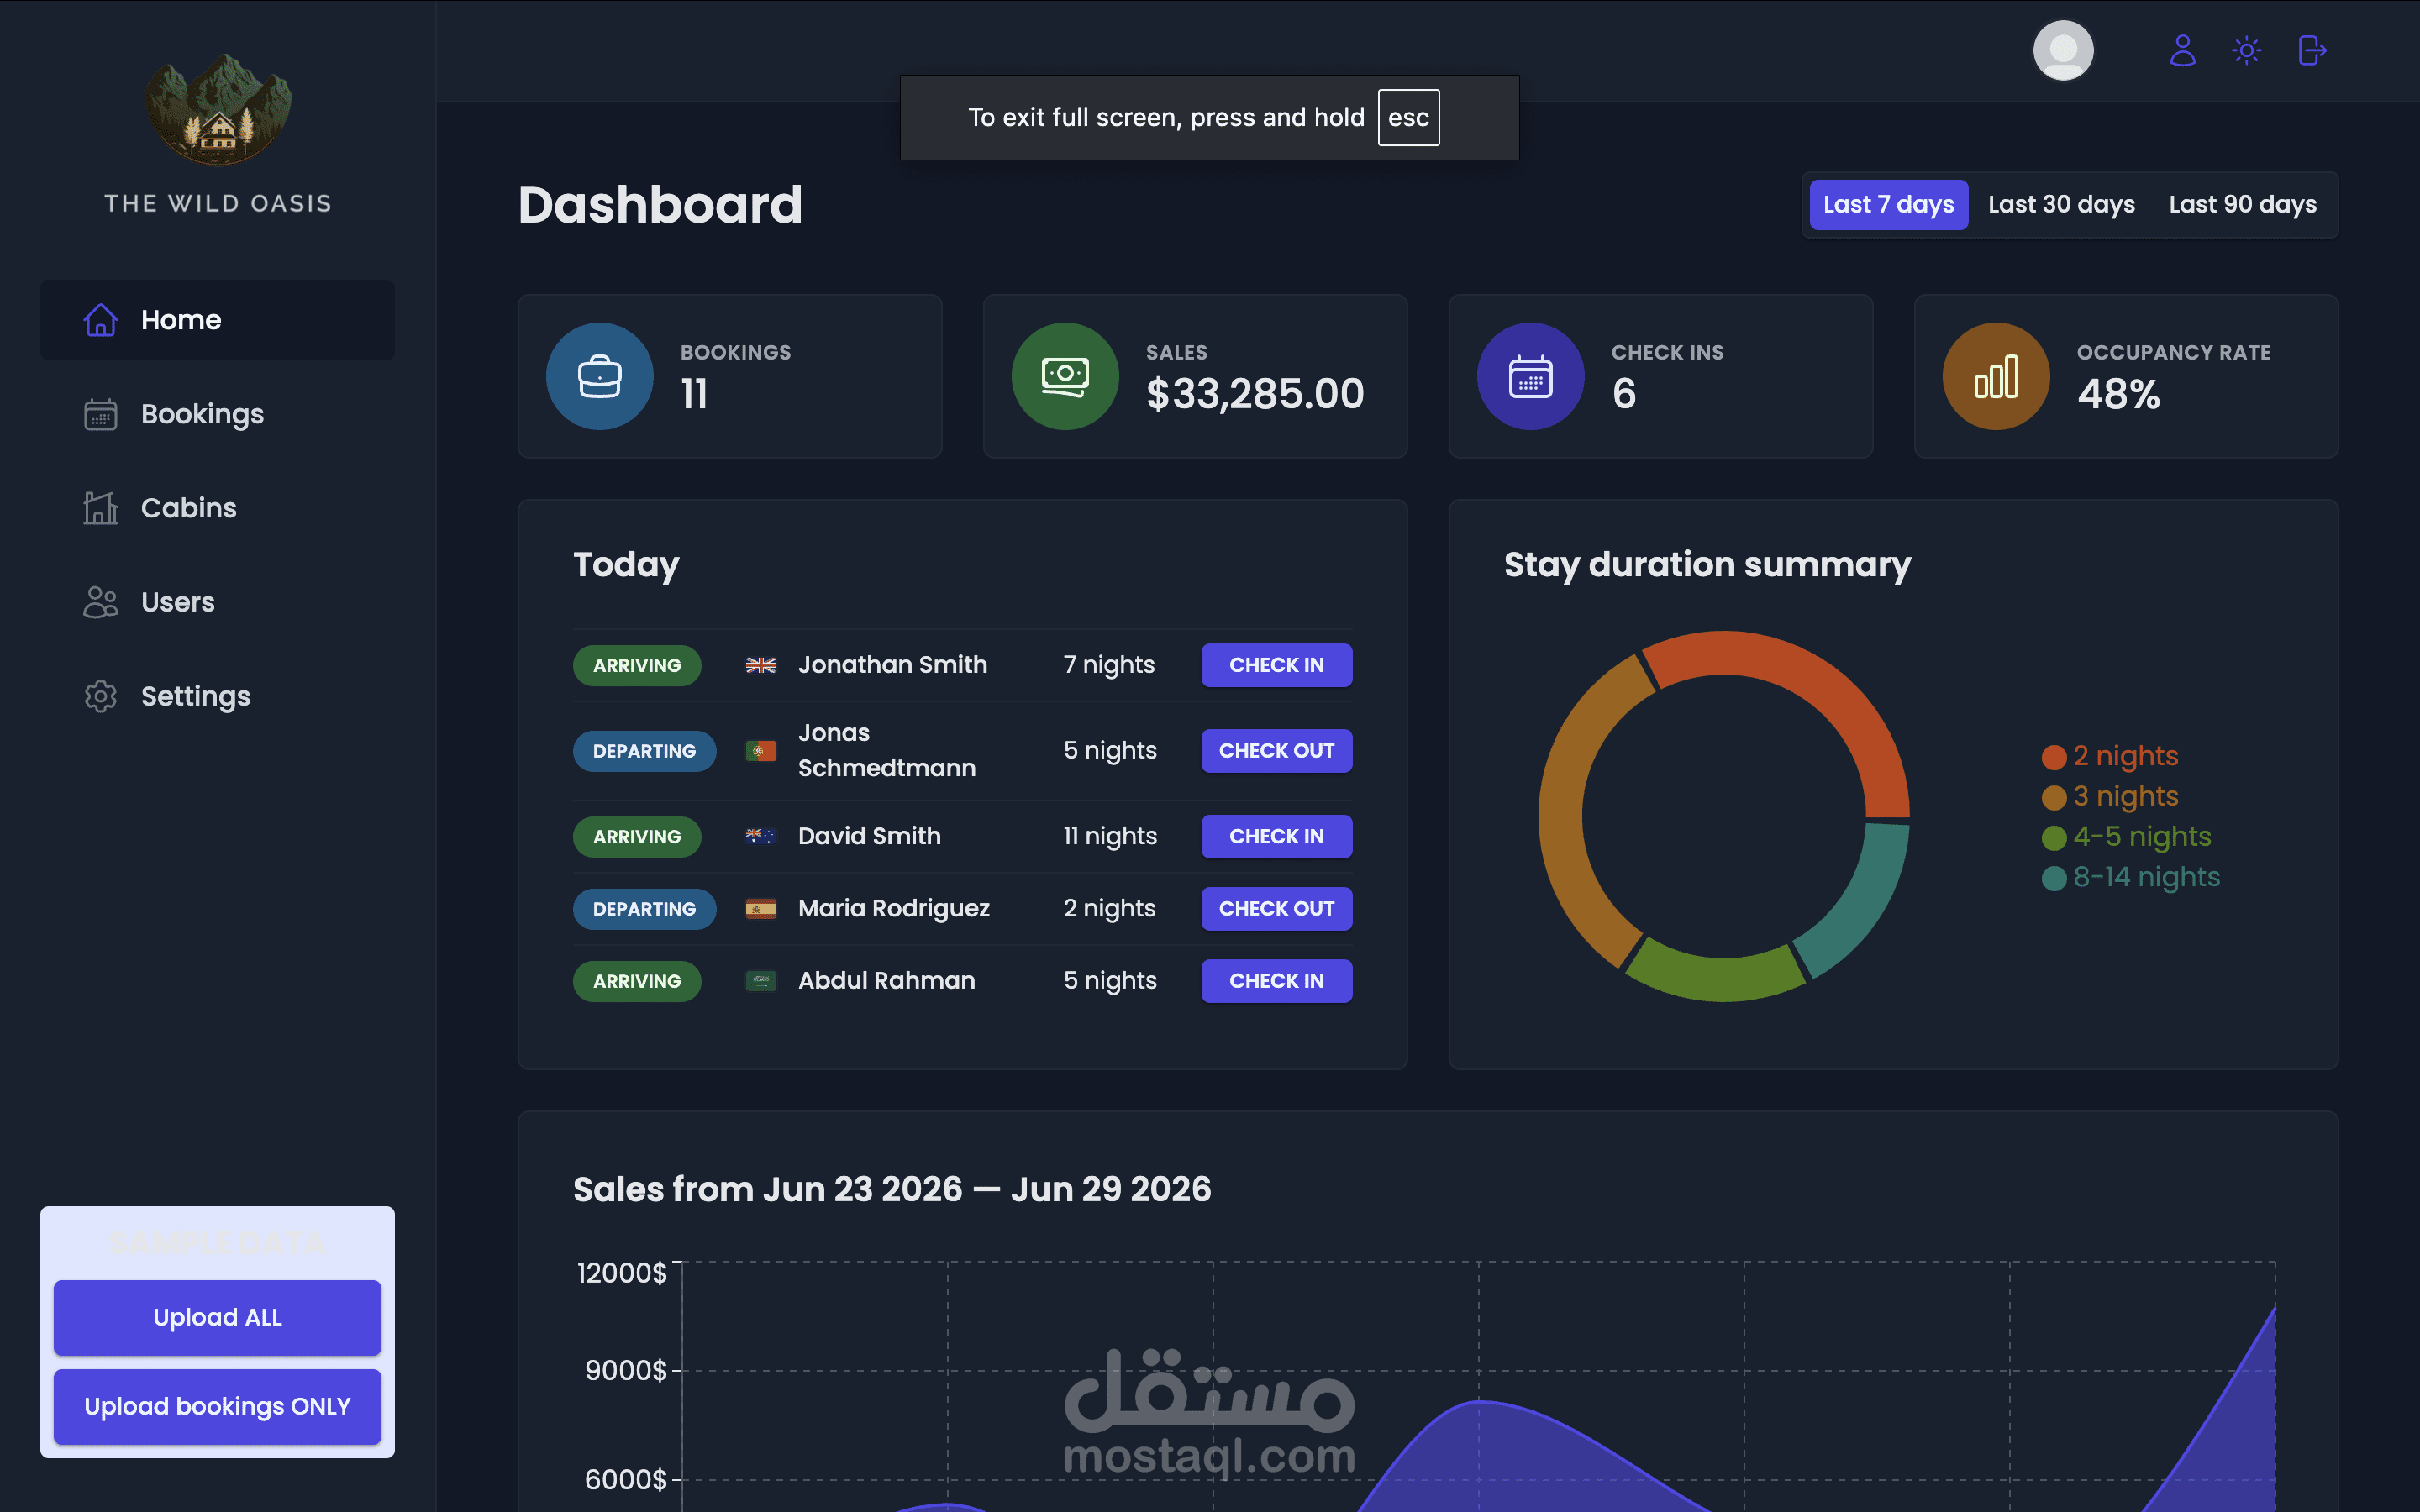The image size is (2420, 1512).
Task: Switch to Last 90 days
Action: [x=2242, y=205]
